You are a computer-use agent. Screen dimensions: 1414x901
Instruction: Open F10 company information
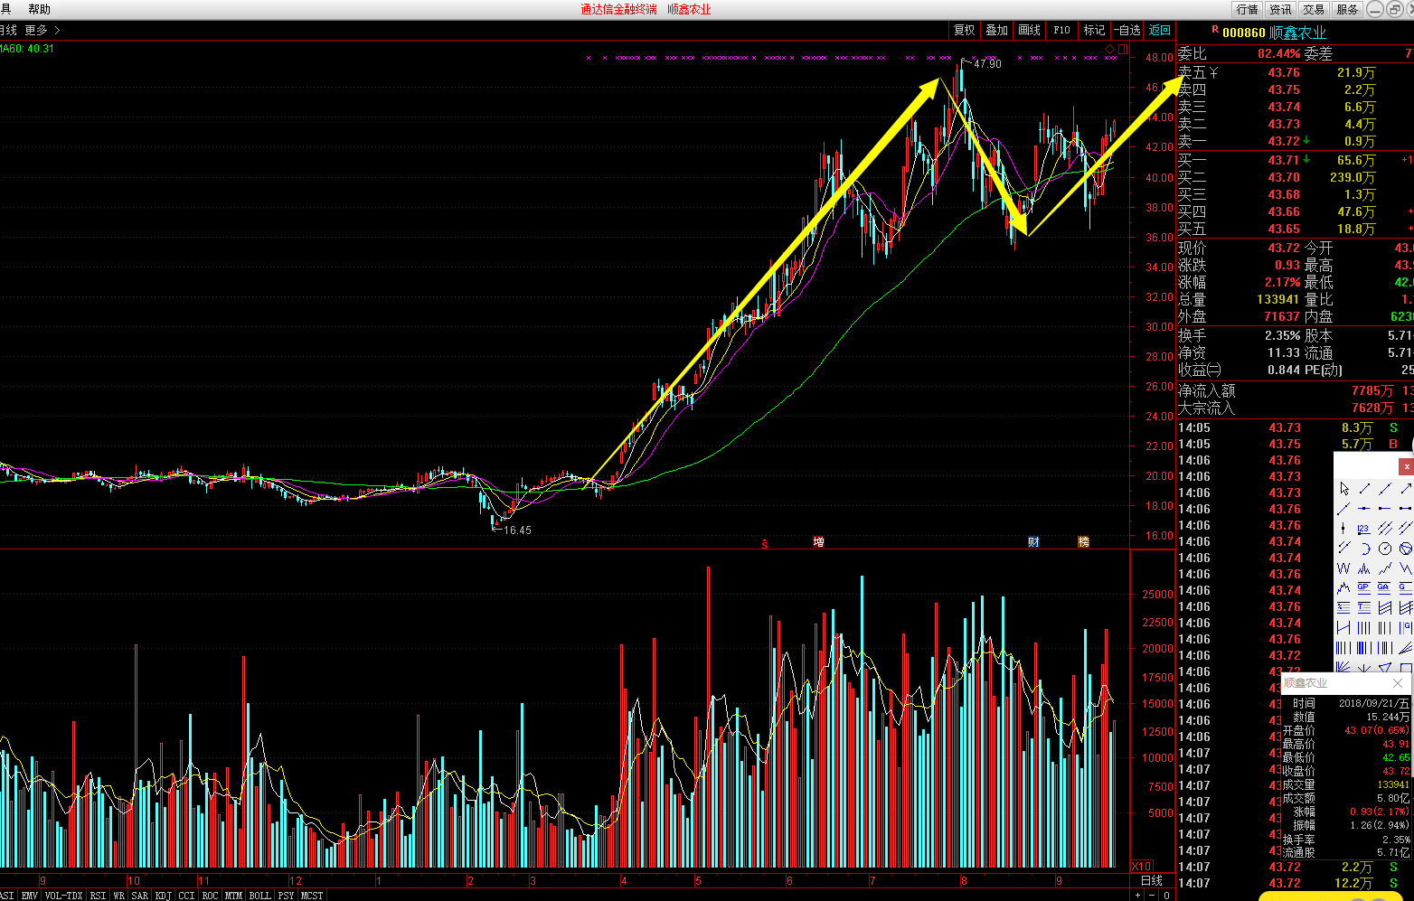[x=1062, y=30]
